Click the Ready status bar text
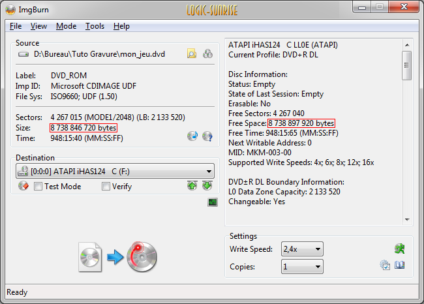424x304 pixels. coord(17,292)
